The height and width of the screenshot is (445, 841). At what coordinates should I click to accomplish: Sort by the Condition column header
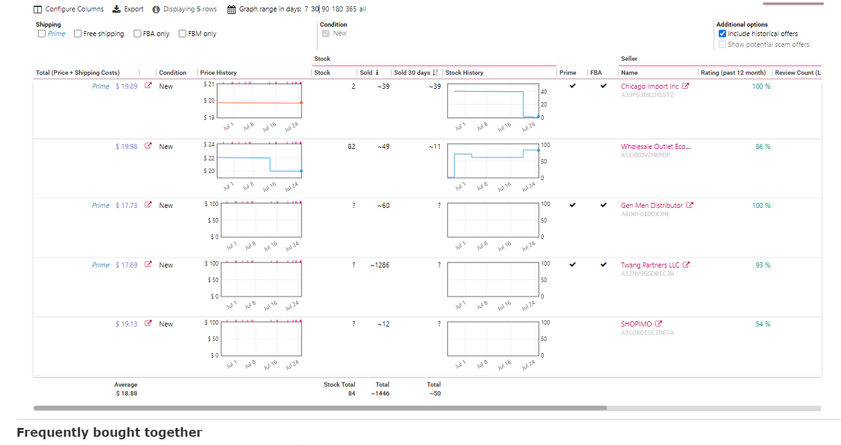tap(172, 73)
